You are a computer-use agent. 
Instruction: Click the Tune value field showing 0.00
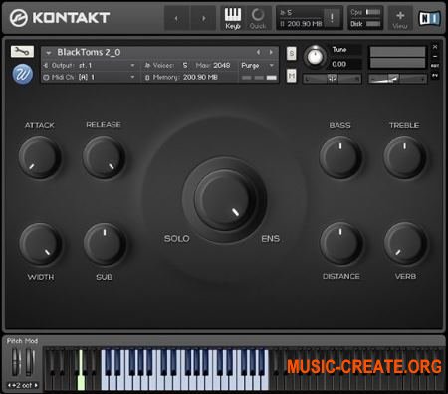coord(345,64)
